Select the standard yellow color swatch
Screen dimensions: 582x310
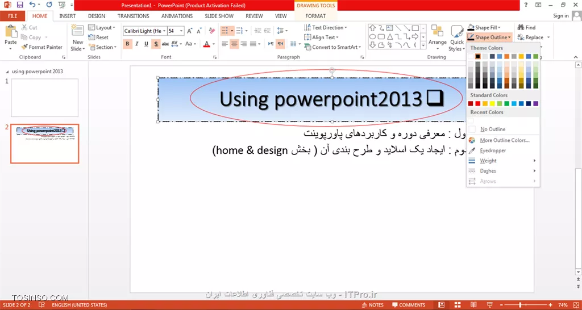(493, 103)
